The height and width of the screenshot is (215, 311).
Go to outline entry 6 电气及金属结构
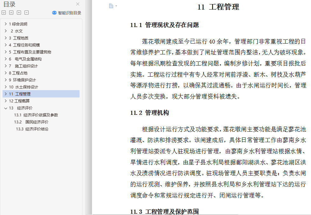click(x=25, y=59)
